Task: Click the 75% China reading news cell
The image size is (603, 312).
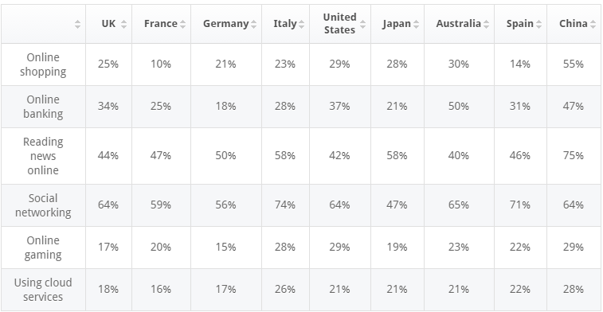Action: click(x=574, y=156)
